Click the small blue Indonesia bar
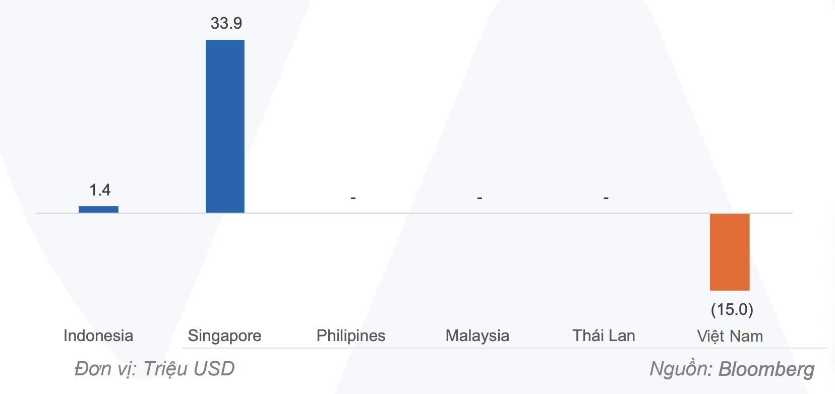Screen dimensions: 835x394 (98, 209)
